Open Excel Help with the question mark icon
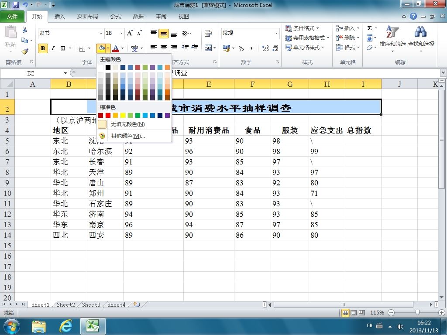 (x=413, y=16)
